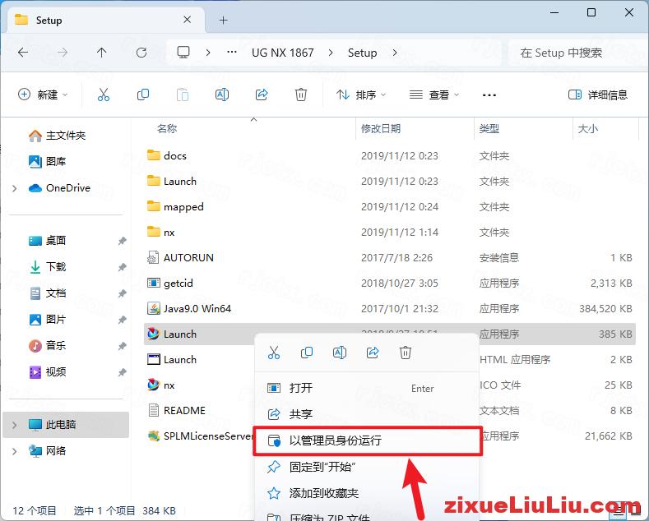This screenshot has width=649, height=521.
Task: Close the Setup tab
Action: (x=187, y=20)
